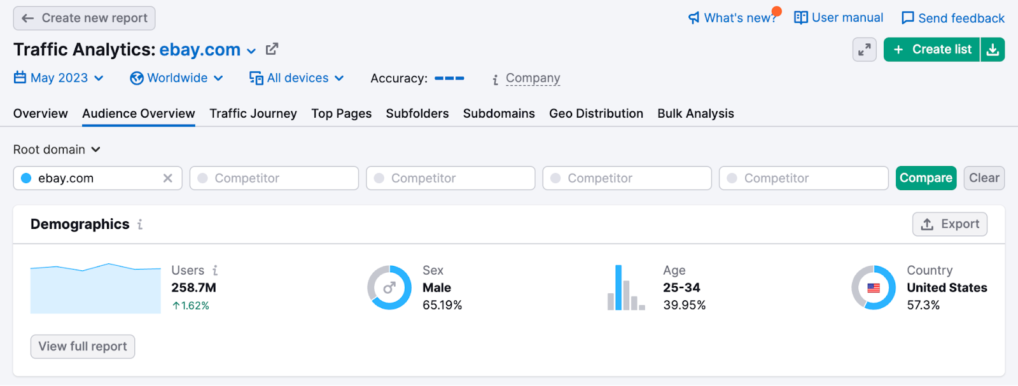
Task: Click the Send feedback link
Action: [x=961, y=18]
